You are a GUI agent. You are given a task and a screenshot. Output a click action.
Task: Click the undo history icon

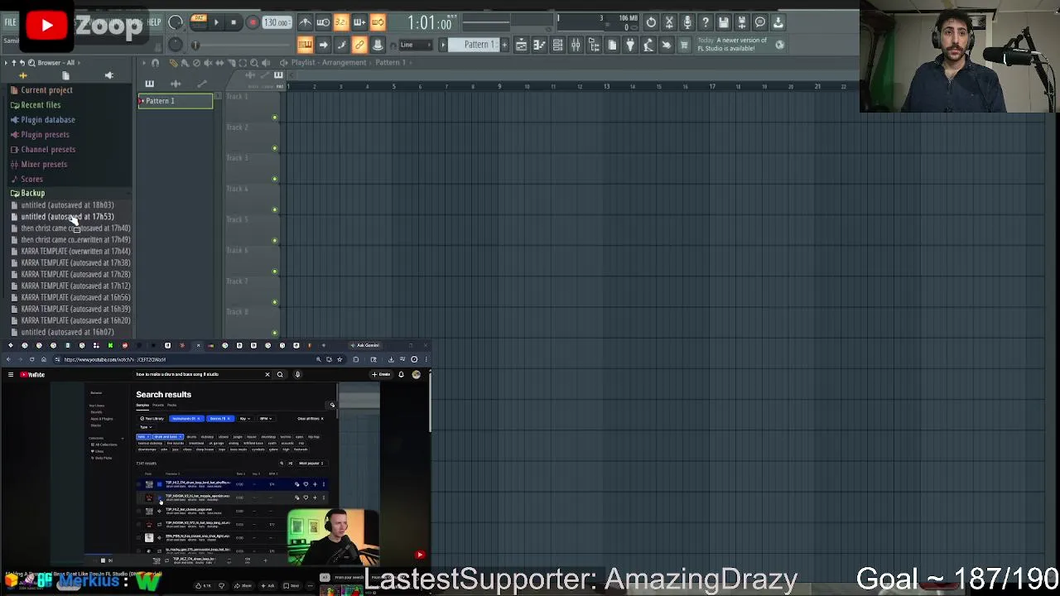pyautogui.click(x=651, y=22)
